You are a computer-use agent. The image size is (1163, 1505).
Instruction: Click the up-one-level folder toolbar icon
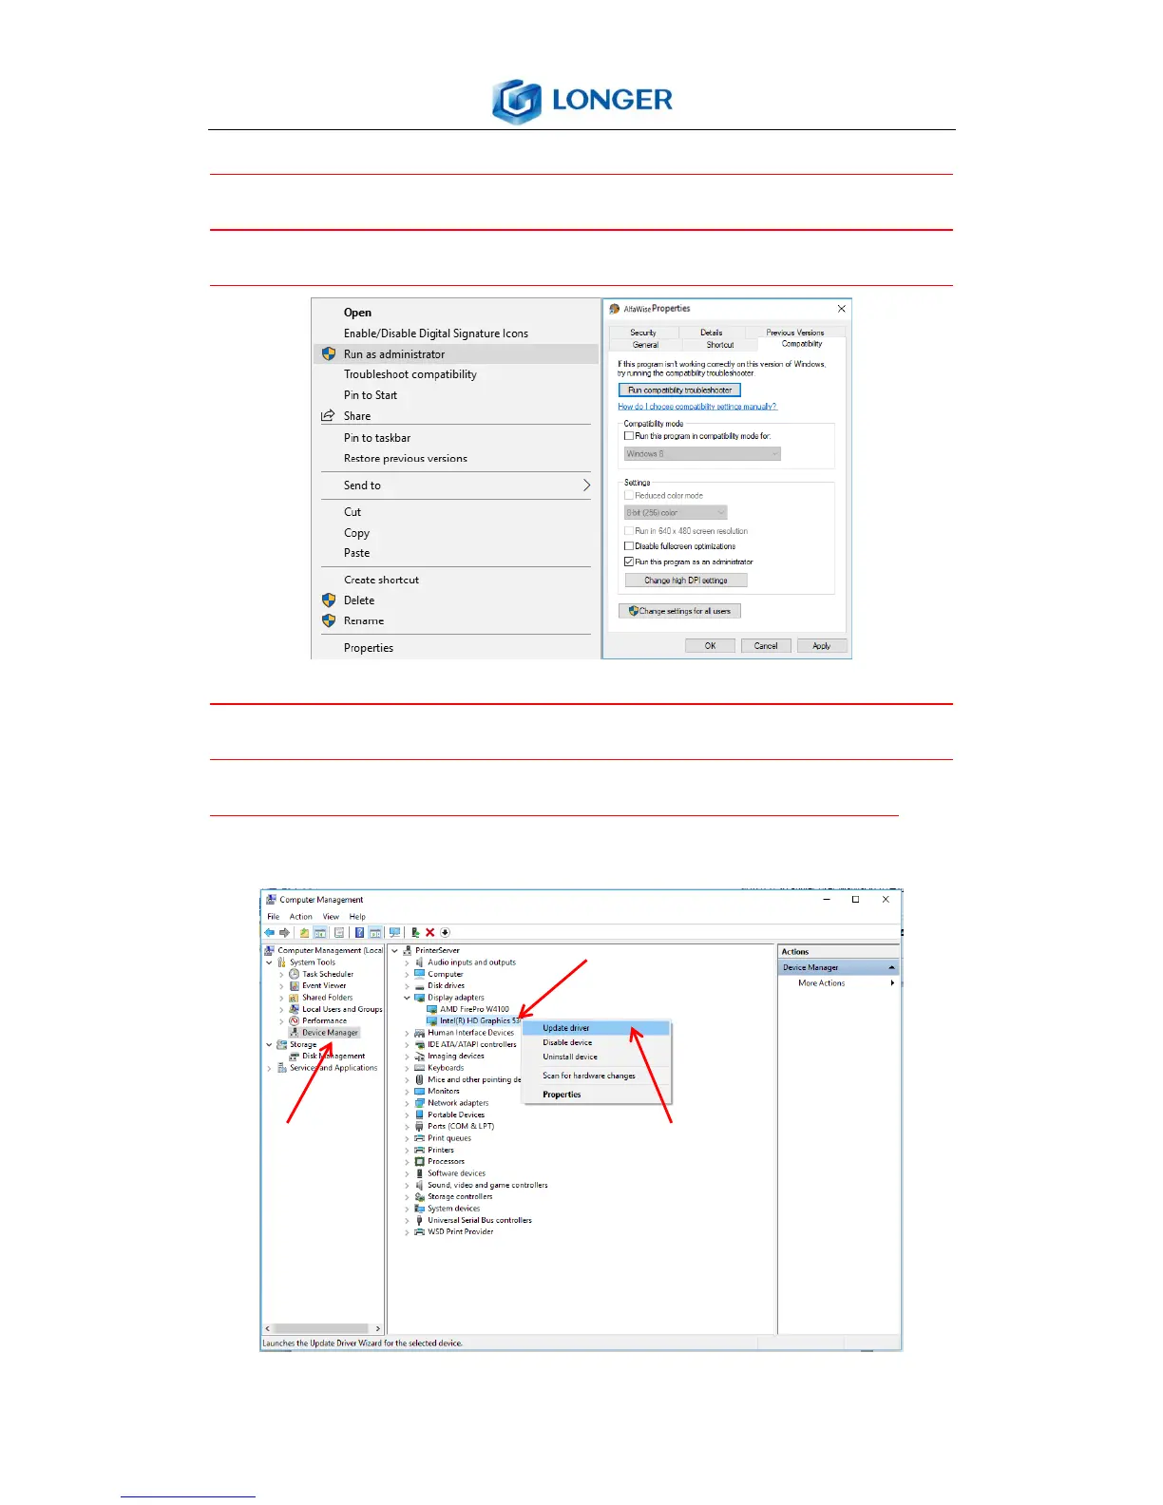tap(304, 932)
